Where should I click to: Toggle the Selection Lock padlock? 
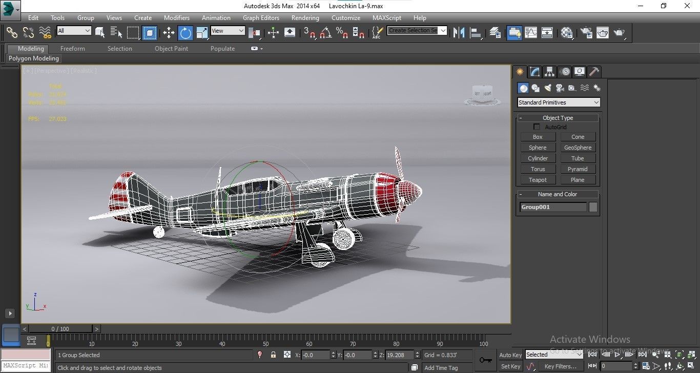pos(273,355)
